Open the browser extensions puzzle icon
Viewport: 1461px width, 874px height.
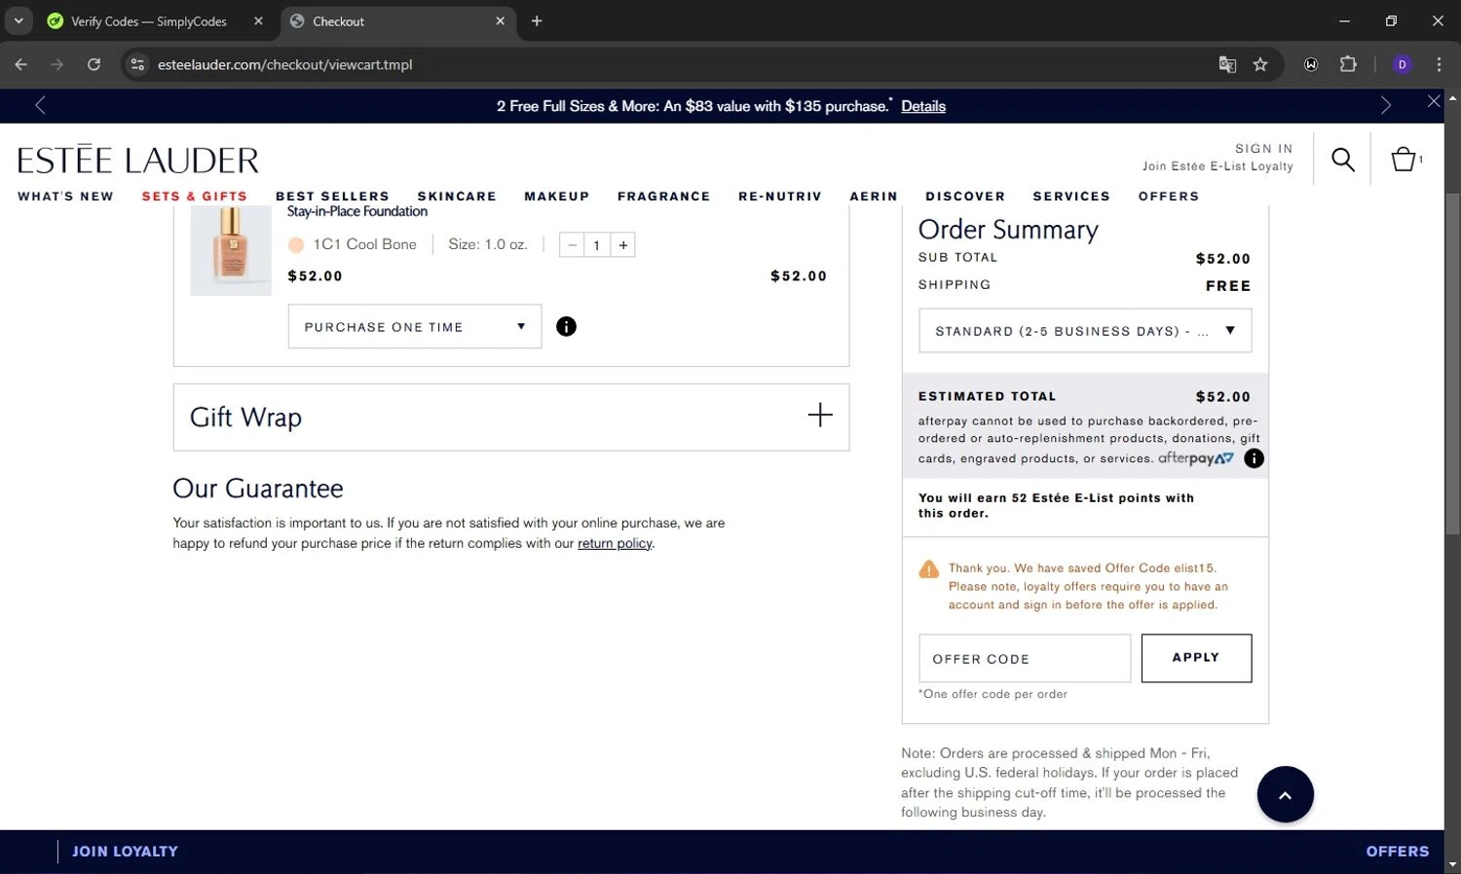pyautogui.click(x=1348, y=64)
